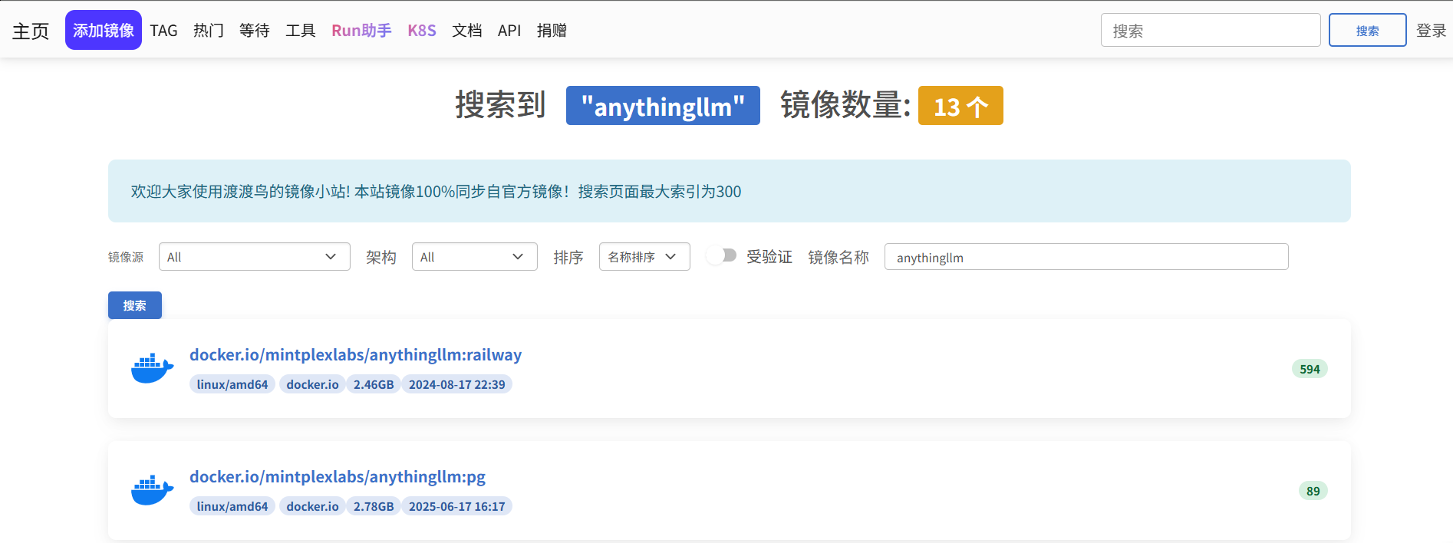The width and height of the screenshot is (1453, 543).
Task: Click the 2.46GB size tag
Action: pyautogui.click(x=374, y=384)
